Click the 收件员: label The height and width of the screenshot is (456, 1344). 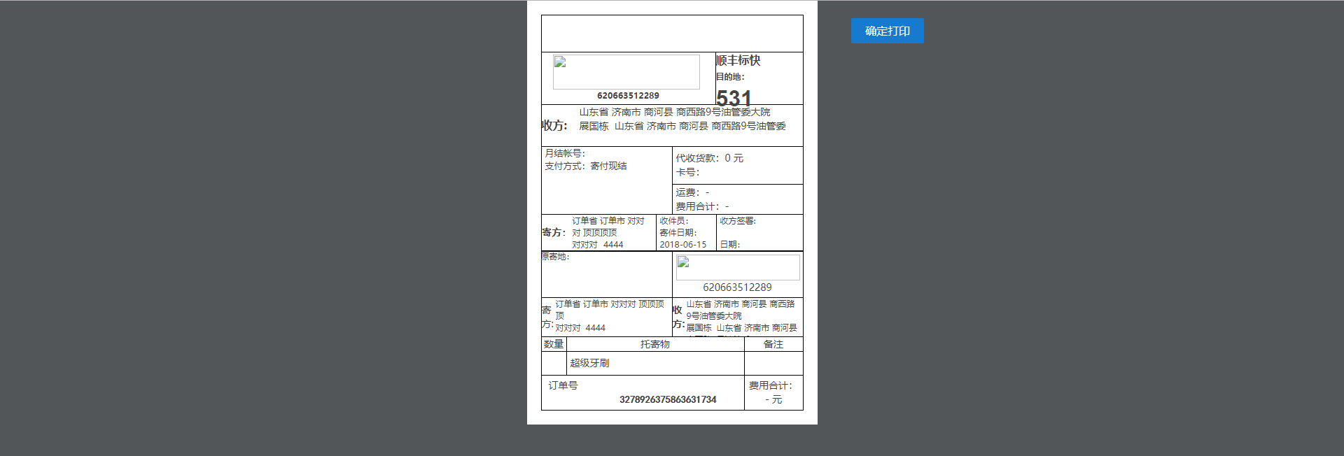[674, 221]
